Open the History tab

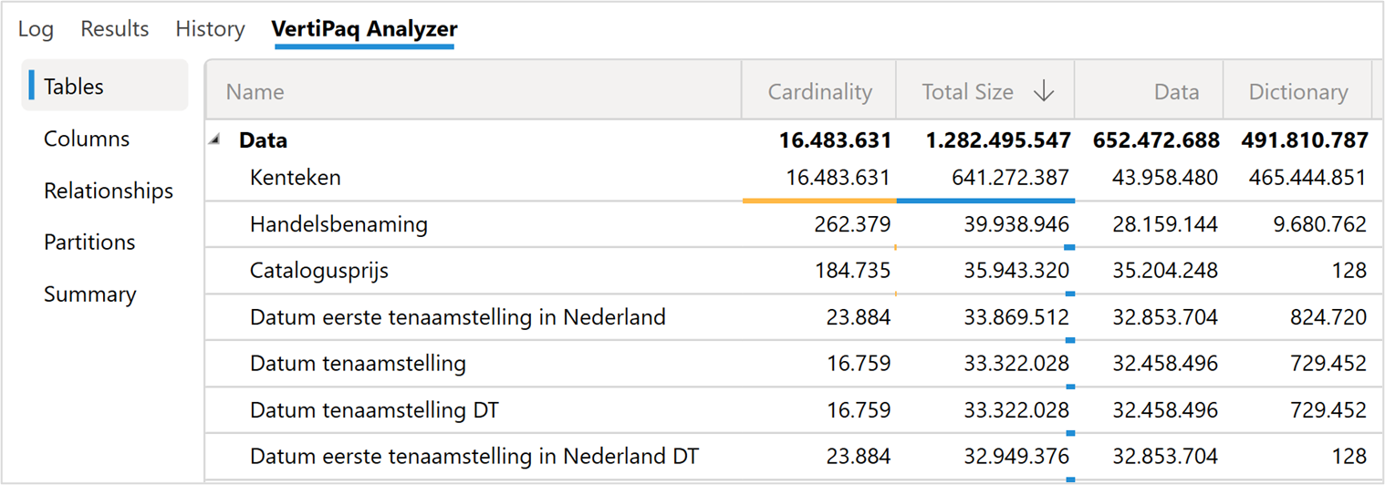pos(210,29)
